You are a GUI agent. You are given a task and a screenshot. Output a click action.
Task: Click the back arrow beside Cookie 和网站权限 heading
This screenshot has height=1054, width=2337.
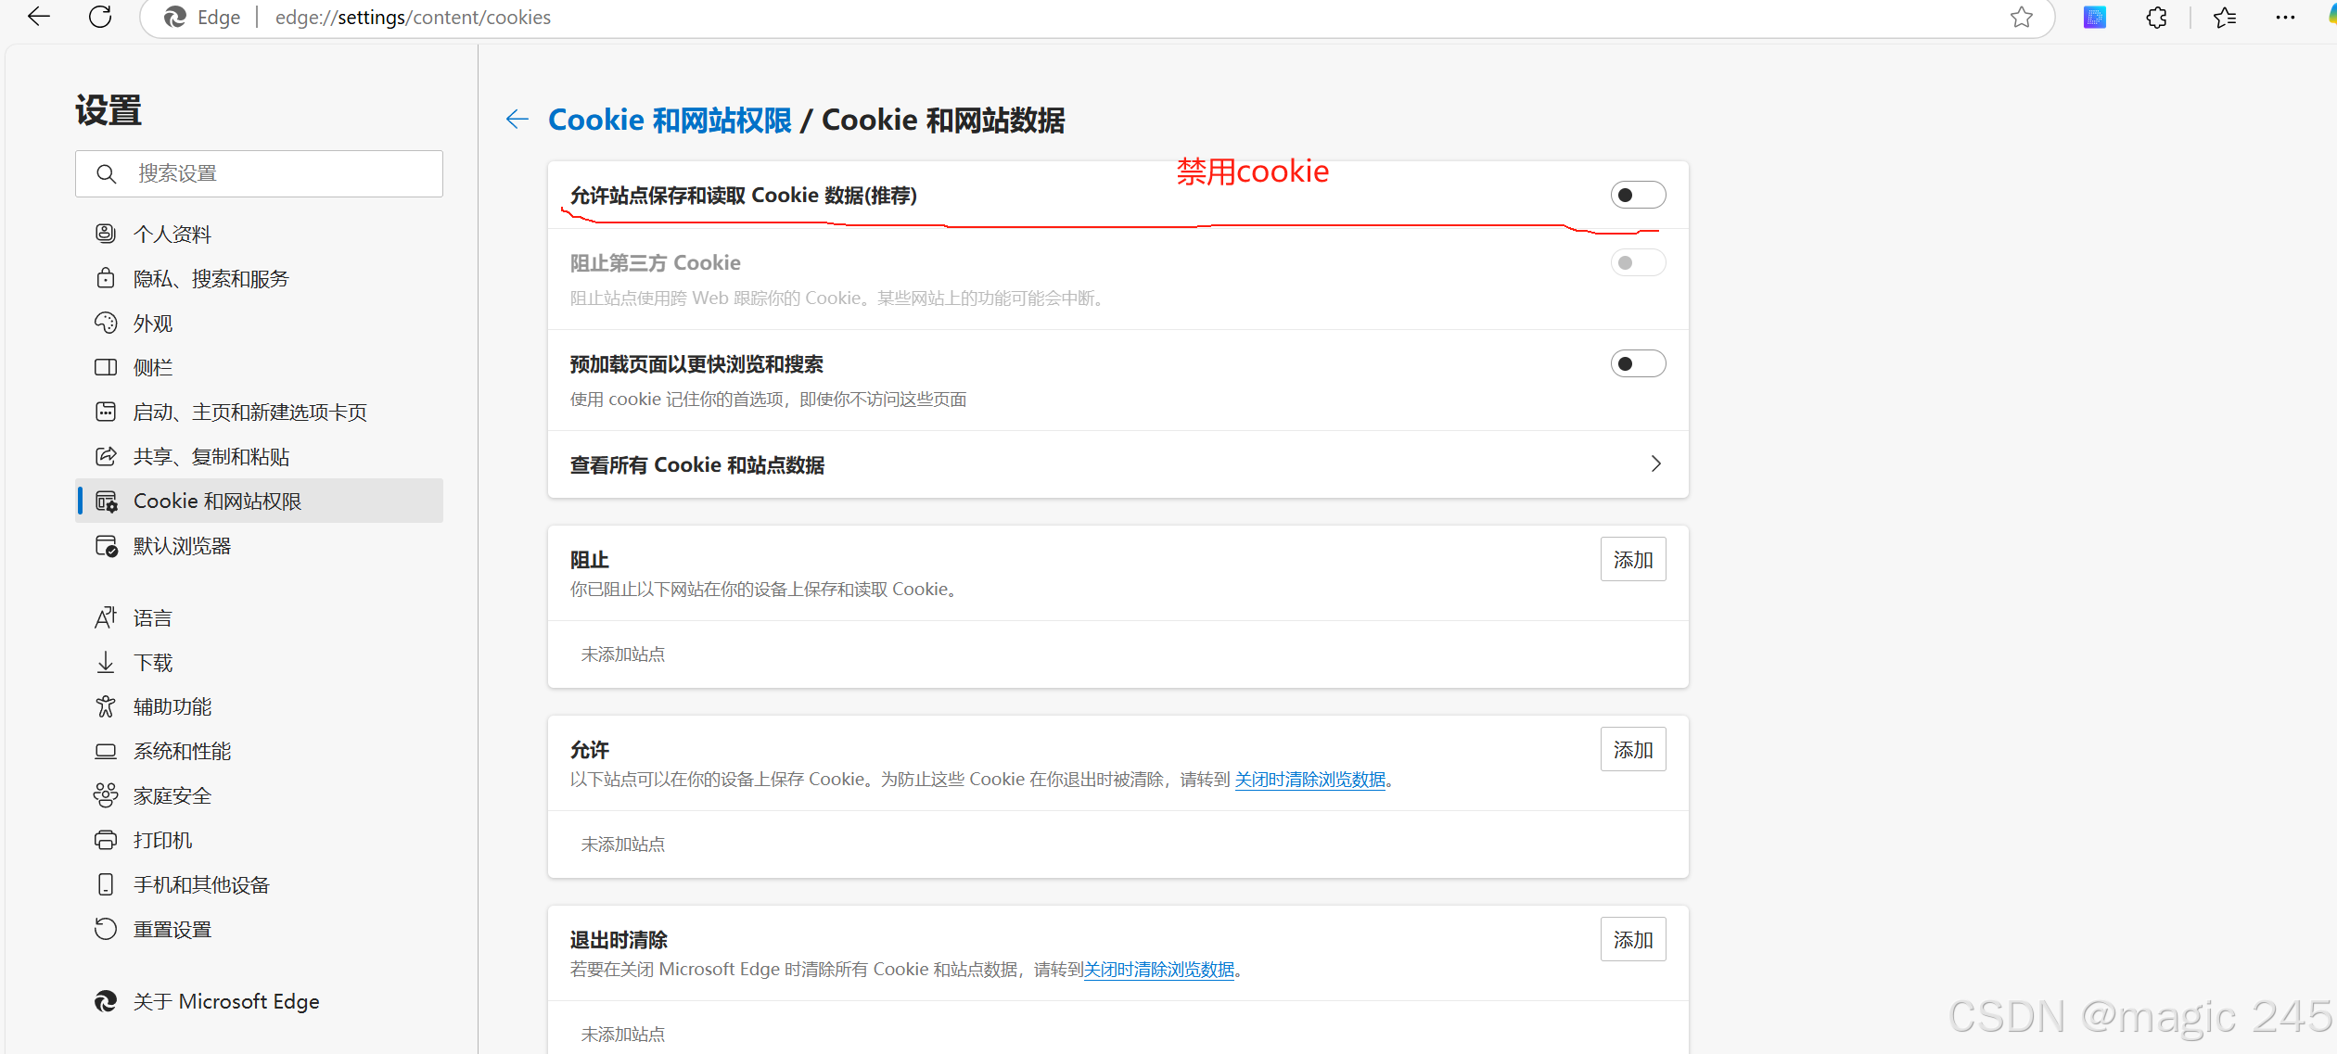(x=517, y=120)
